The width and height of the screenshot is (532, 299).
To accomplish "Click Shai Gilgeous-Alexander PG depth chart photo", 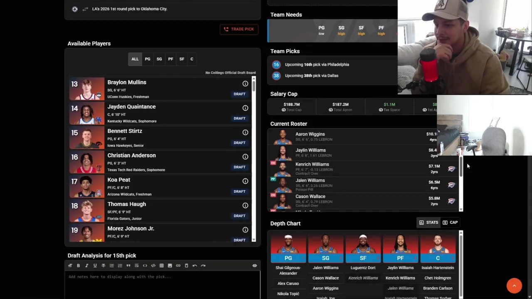I will (288, 244).
